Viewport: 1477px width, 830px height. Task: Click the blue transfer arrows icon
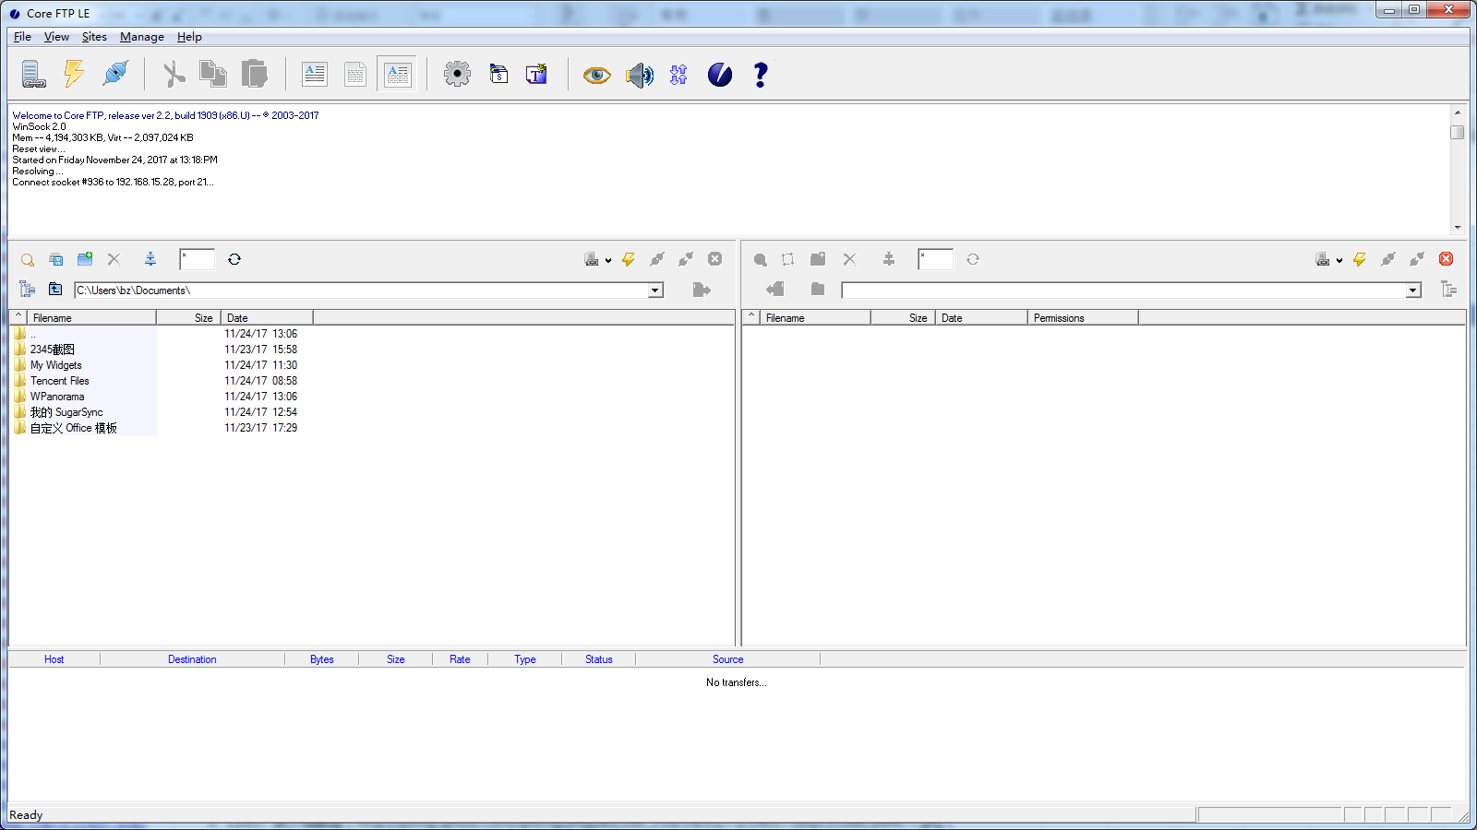(x=678, y=75)
